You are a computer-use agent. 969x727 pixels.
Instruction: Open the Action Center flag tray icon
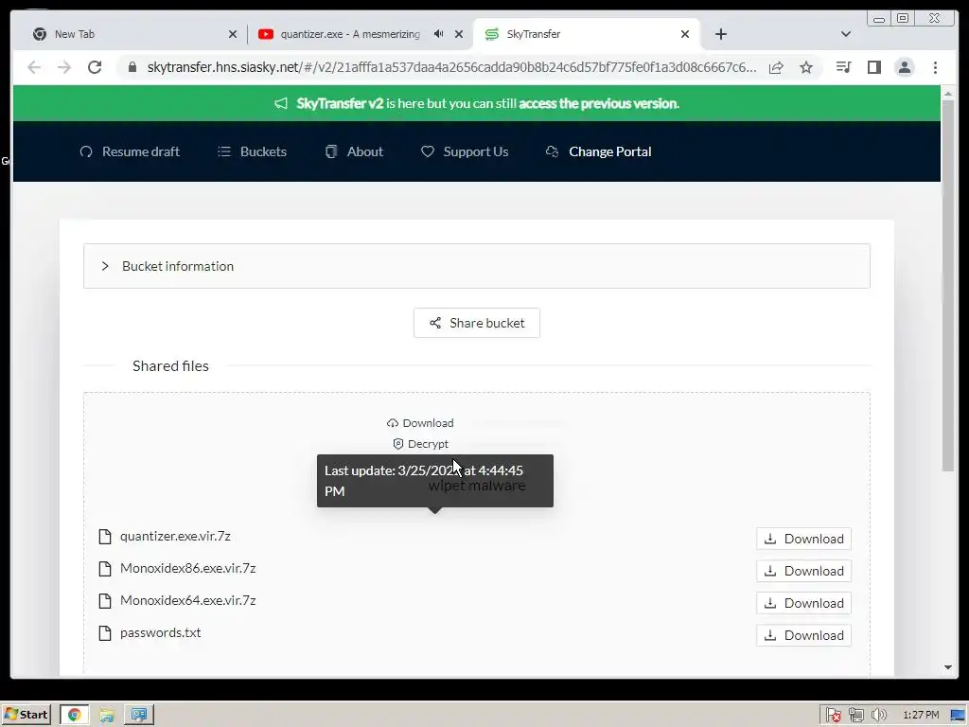click(x=833, y=715)
